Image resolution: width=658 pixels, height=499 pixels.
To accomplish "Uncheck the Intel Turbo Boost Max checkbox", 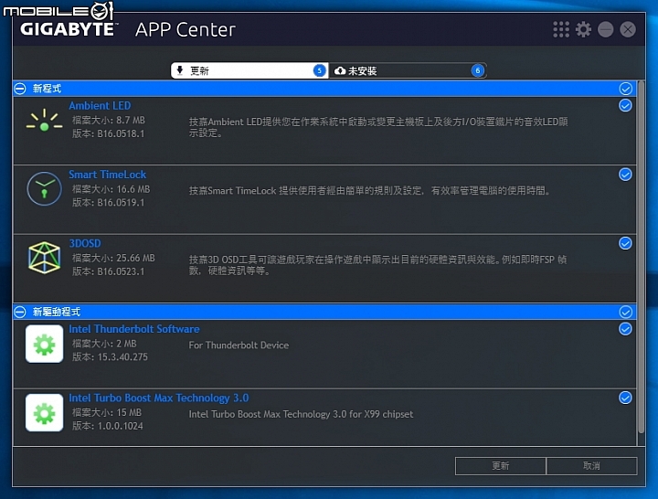I will (625, 398).
